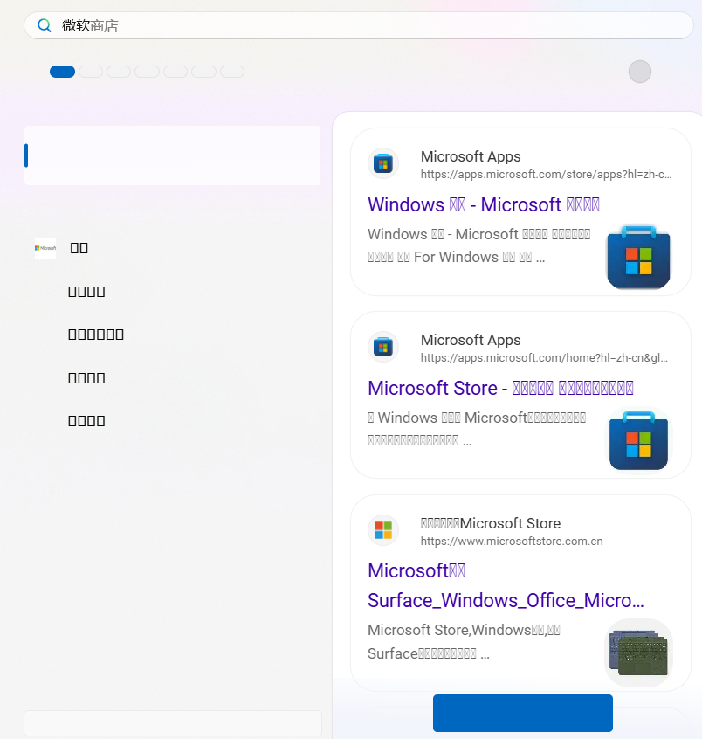Click the "Microsoft Store" site name above microsoftstore.com.cn
This screenshot has height=739, width=702.
pos(491,523)
